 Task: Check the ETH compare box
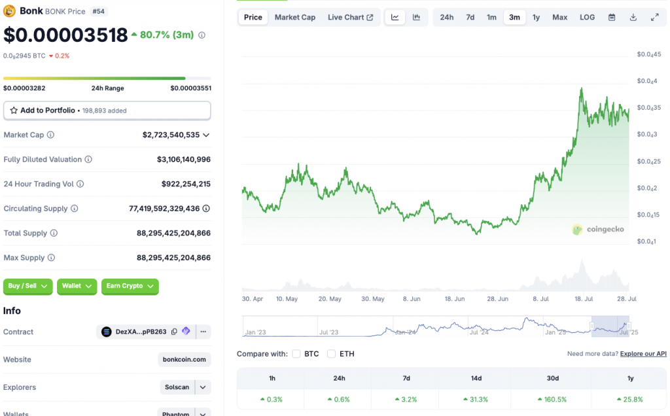[330, 353]
